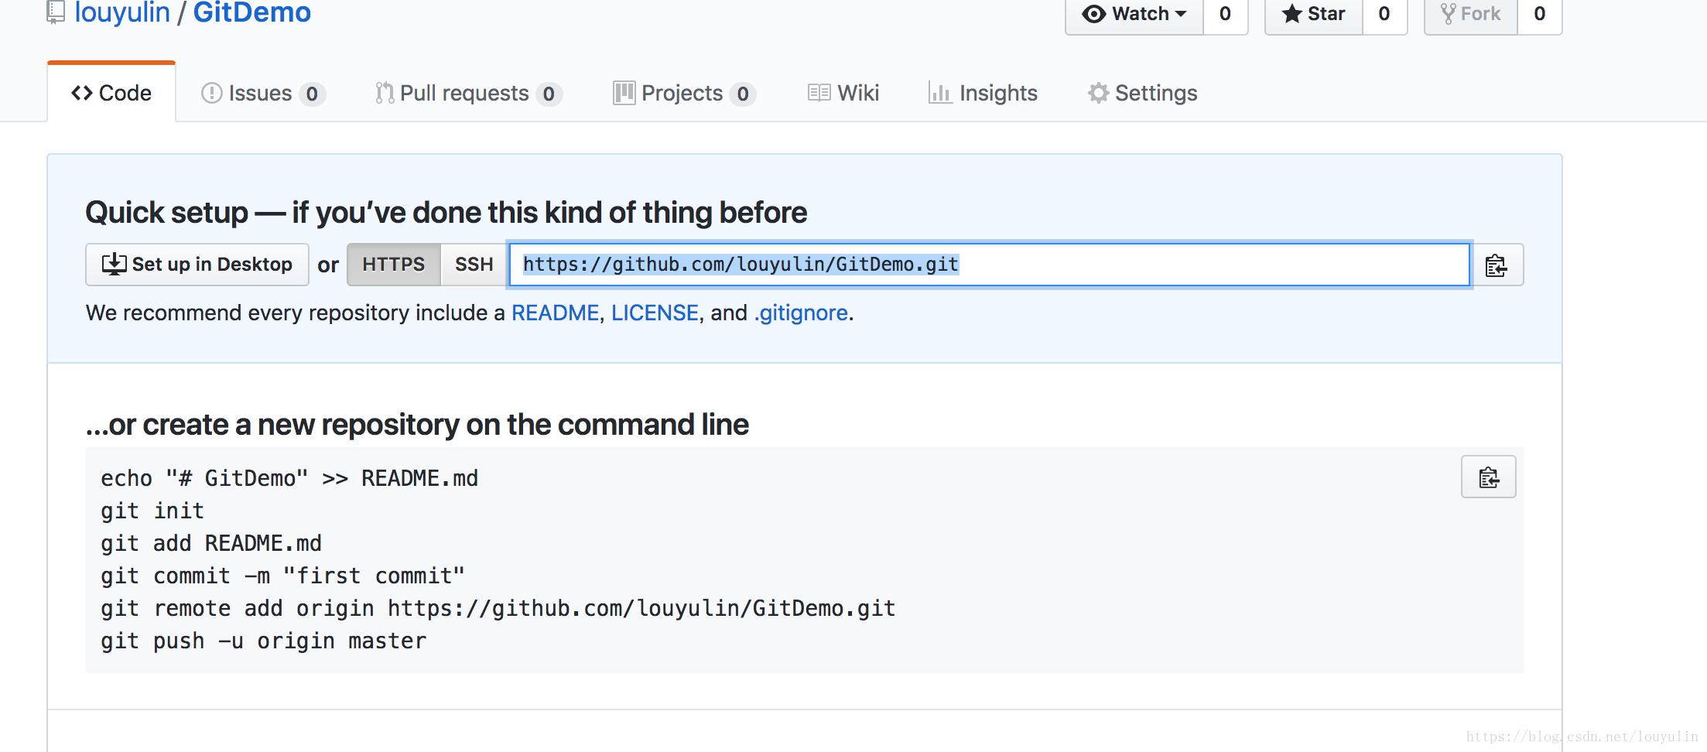Click the stargazers count next to Star
The height and width of the screenshot is (752, 1707).
point(1384,14)
